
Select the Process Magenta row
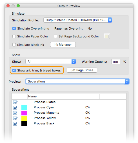pyautogui.click(x=69, y=113)
